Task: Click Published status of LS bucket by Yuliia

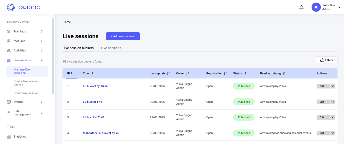Action: pos(244,86)
